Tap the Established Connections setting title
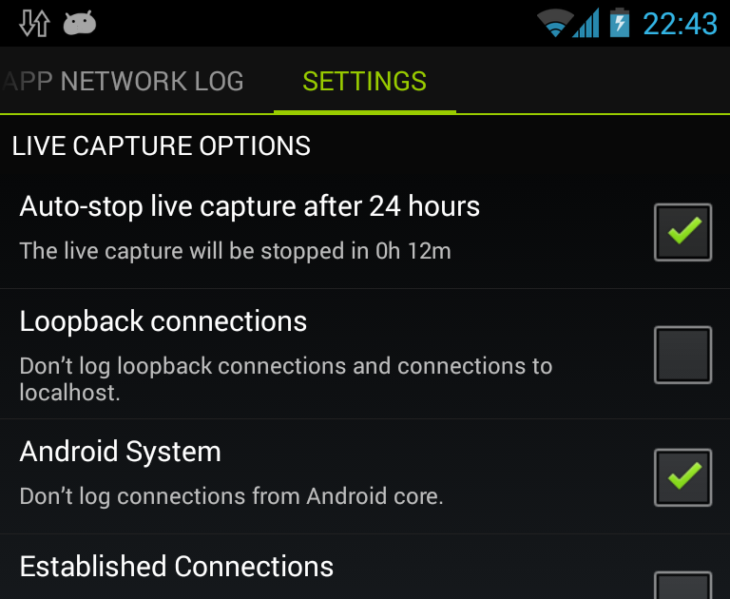The image size is (730, 599). (177, 567)
